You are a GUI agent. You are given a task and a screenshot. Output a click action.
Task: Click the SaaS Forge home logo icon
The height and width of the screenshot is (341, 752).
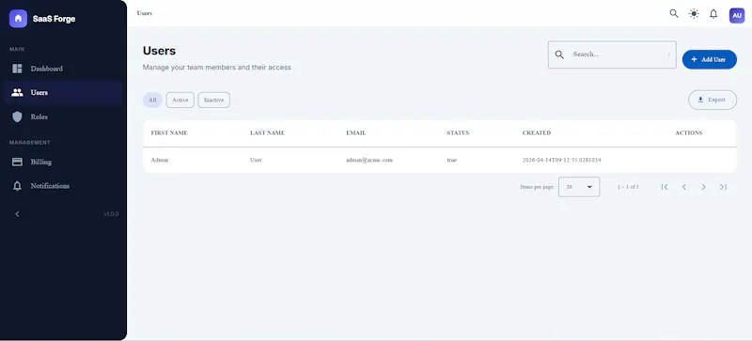point(18,19)
